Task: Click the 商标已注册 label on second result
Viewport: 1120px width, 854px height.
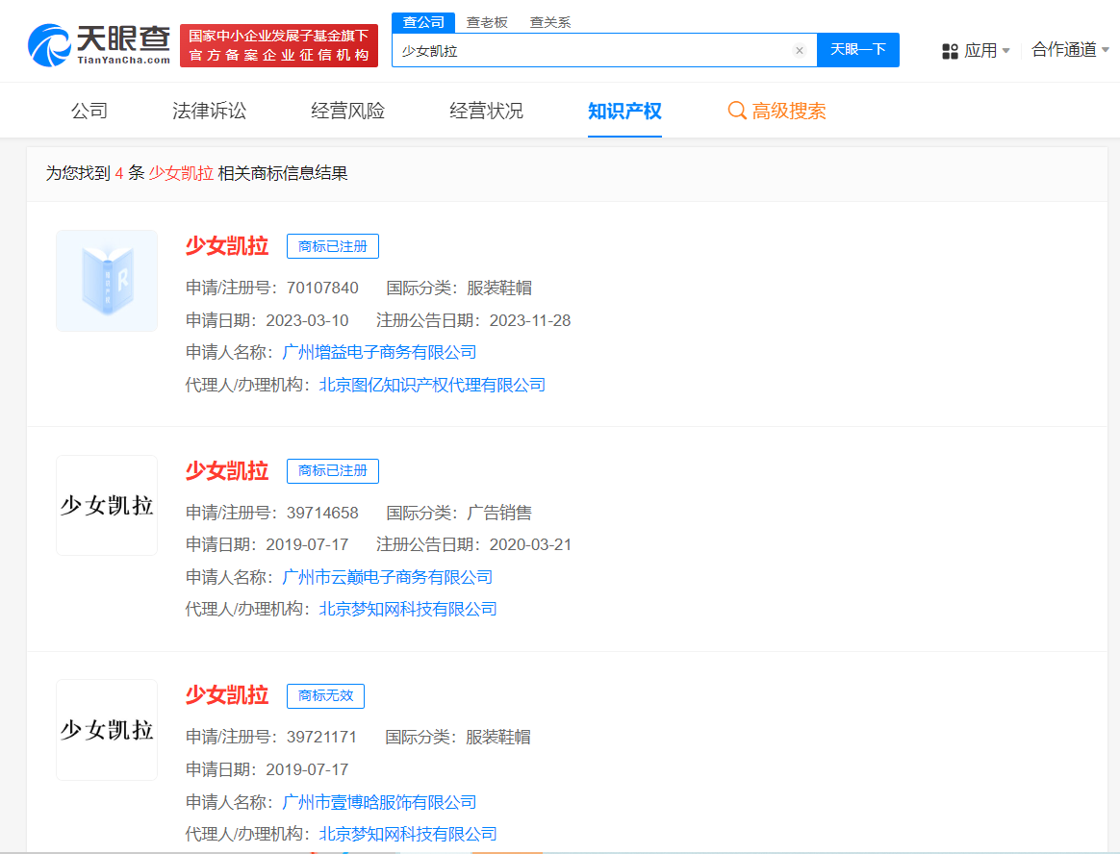Action: pyautogui.click(x=332, y=470)
